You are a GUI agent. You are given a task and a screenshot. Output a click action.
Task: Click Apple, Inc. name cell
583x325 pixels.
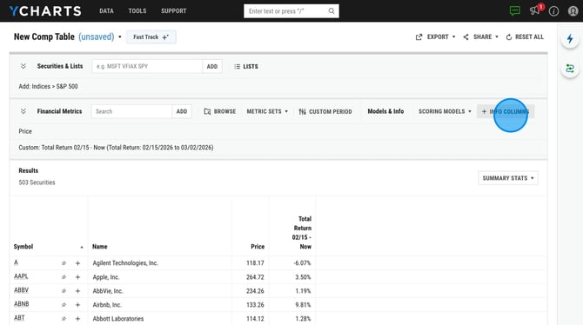click(x=106, y=277)
